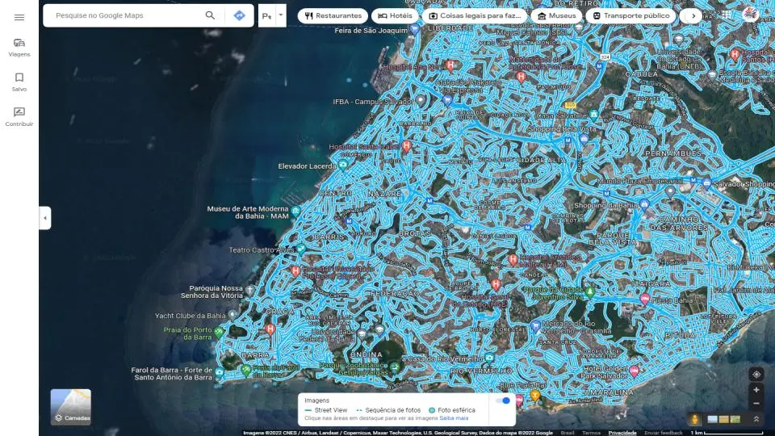Expand the dropdown arrow next to search box
The height and width of the screenshot is (436, 775).
(280, 15)
